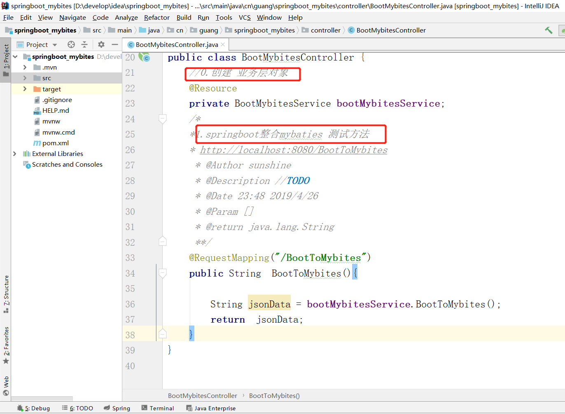Screen dimensions: 565x414
Task: Expand the .mvn folder
Action: click(x=25, y=67)
